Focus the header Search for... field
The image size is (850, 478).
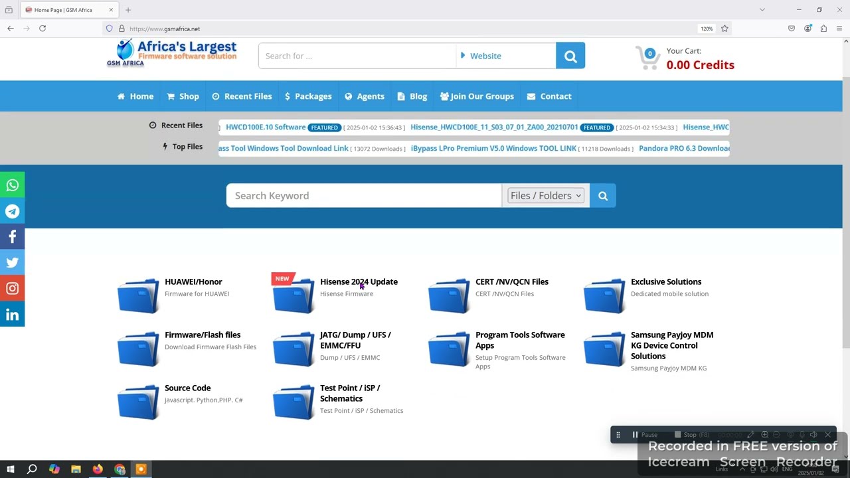(x=357, y=56)
